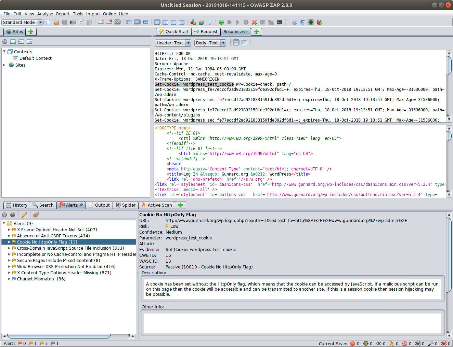453x347 pixels.
Task: Click the flame active scan status icon
Action: [x=392, y=344]
